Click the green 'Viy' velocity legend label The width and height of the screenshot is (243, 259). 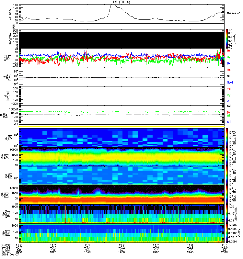pyautogui.click(x=229, y=95)
